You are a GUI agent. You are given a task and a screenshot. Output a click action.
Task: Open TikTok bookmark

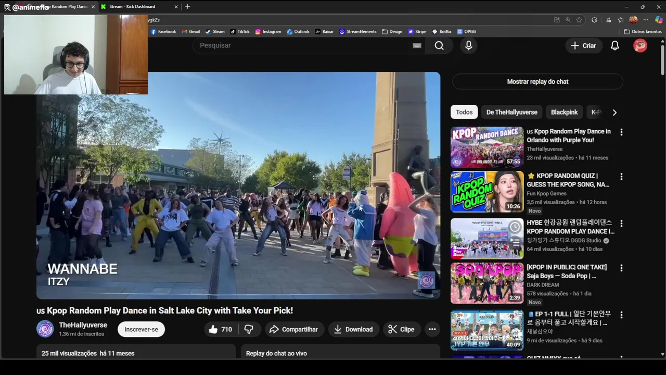240,32
